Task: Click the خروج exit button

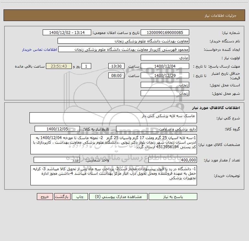Action: (x=45, y=197)
